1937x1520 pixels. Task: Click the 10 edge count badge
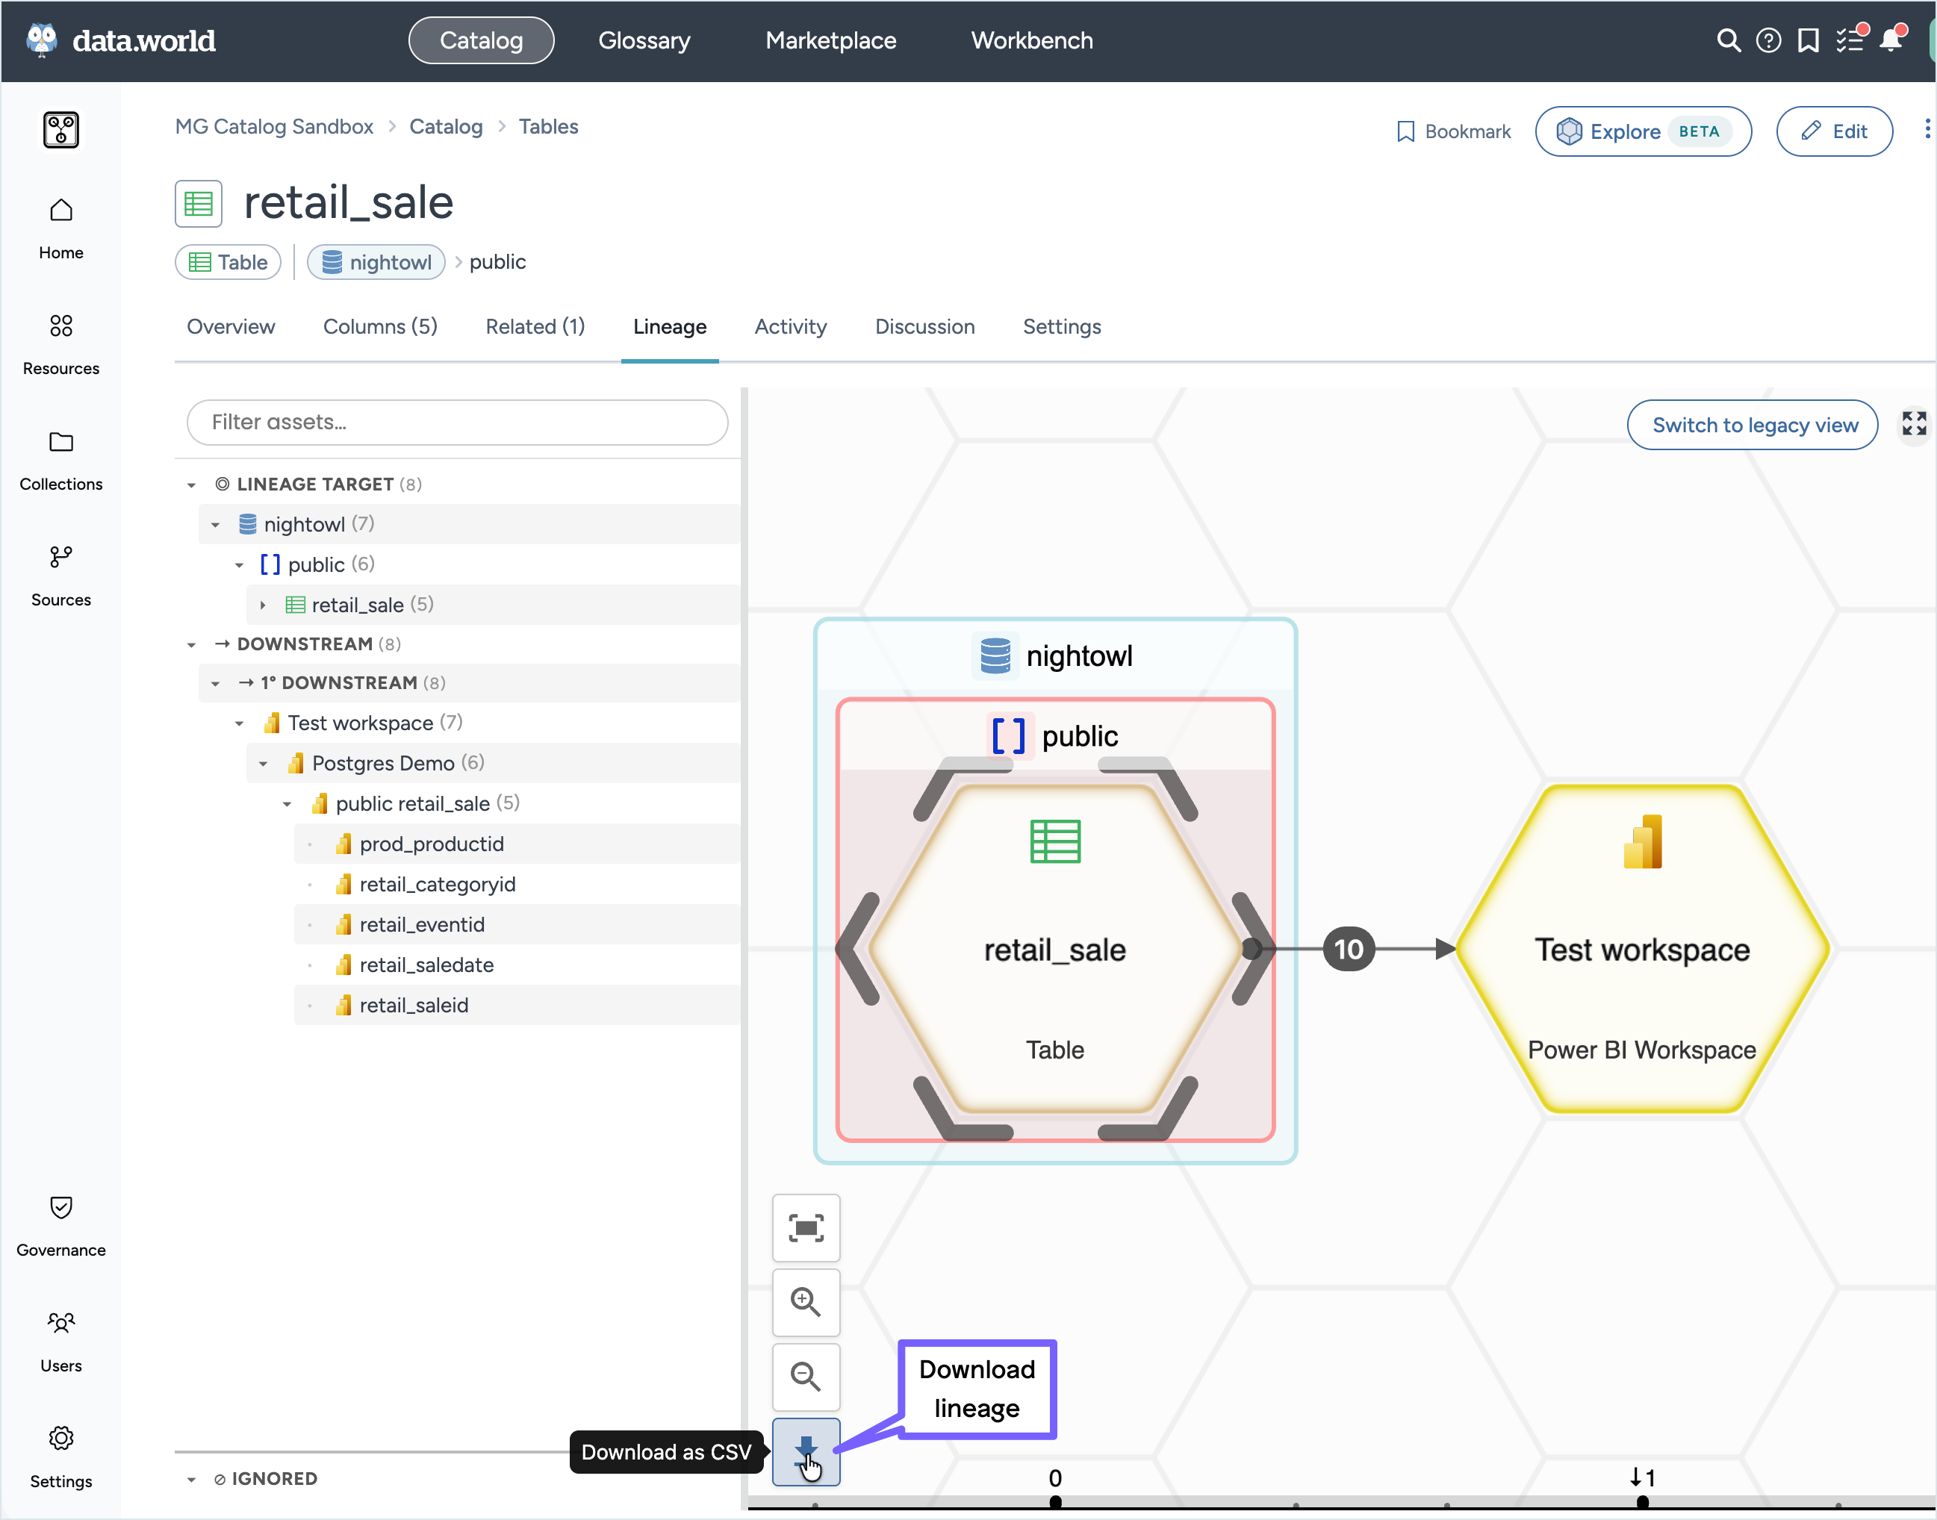1349,950
